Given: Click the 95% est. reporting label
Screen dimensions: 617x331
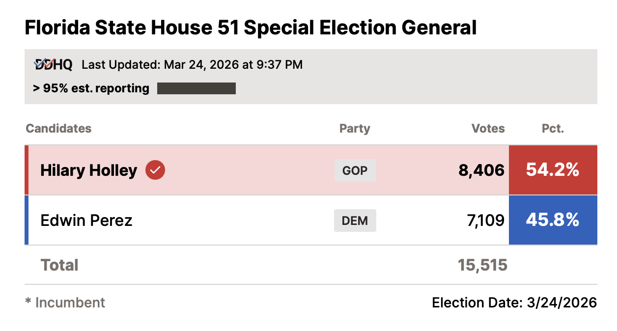Looking at the screenshot, I should (91, 88).
